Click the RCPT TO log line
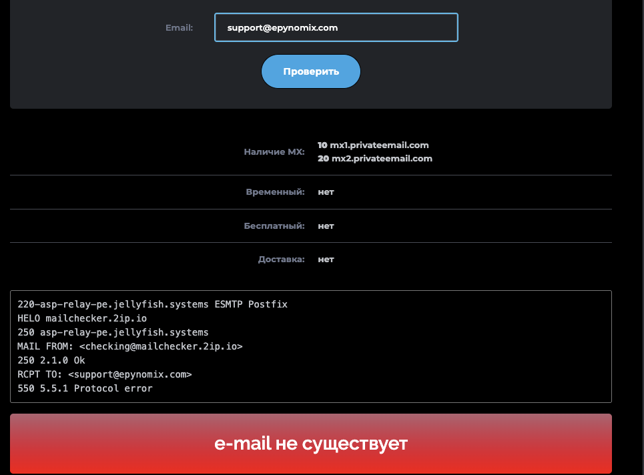 pos(105,374)
